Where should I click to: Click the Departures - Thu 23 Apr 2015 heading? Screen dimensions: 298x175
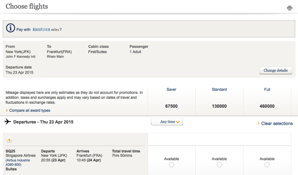point(43,122)
